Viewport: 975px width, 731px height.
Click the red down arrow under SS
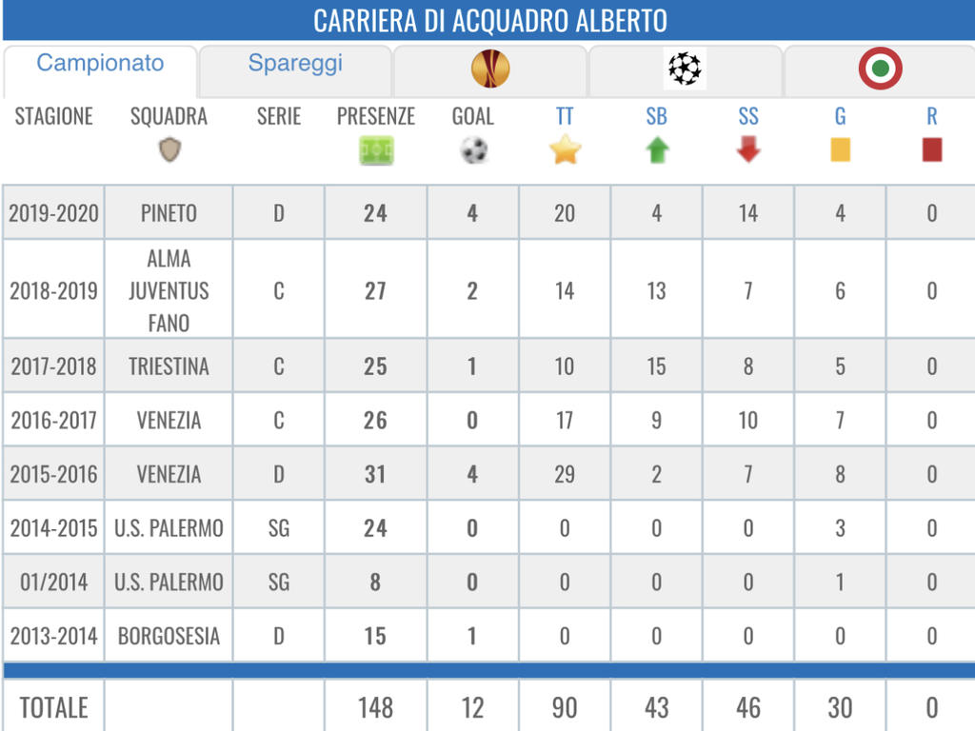[748, 149]
